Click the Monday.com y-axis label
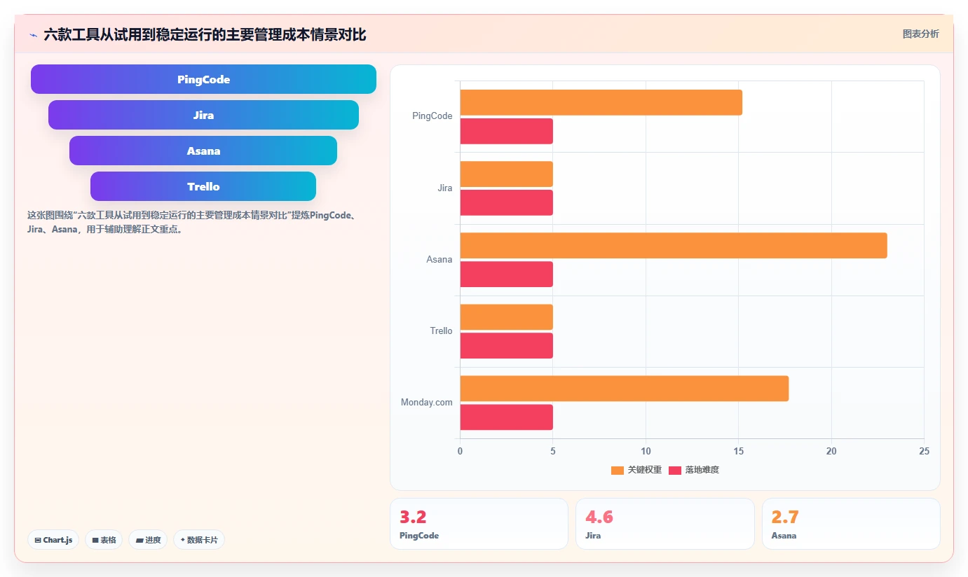Image resolution: width=968 pixels, height=577 pixels. 426,402
